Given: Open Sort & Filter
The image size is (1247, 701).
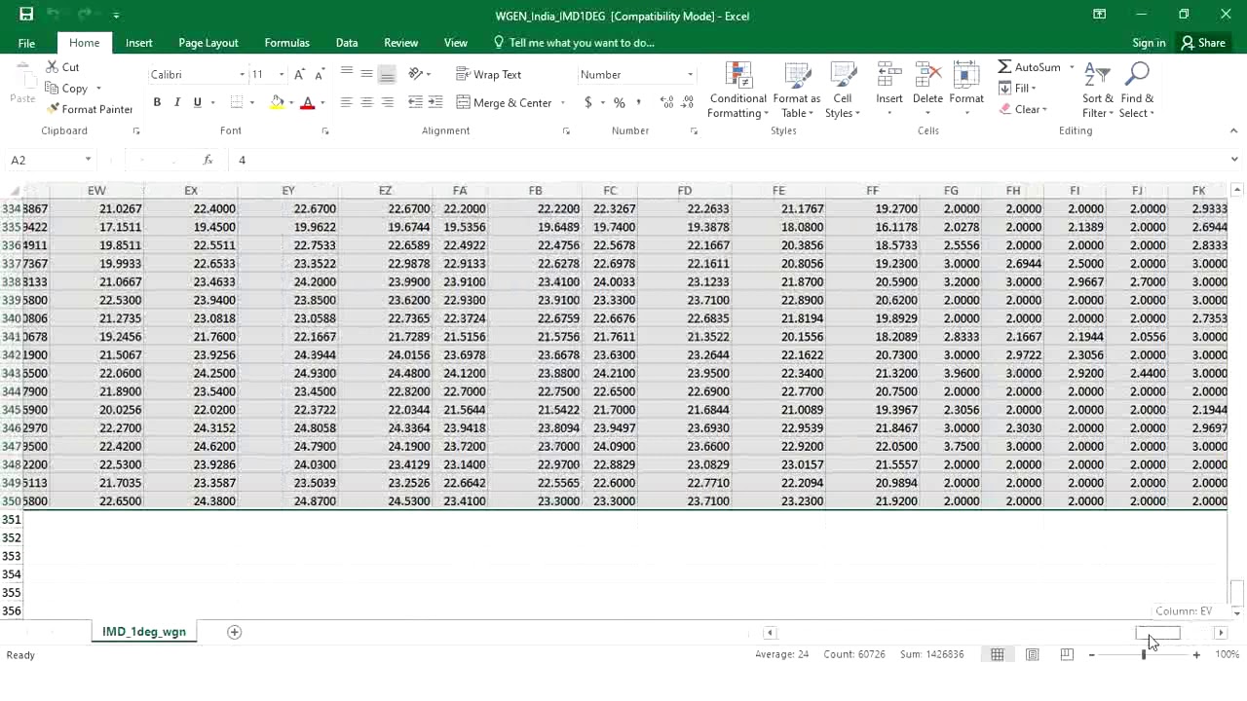Looking at the screenshot, I should (1097, 91).
